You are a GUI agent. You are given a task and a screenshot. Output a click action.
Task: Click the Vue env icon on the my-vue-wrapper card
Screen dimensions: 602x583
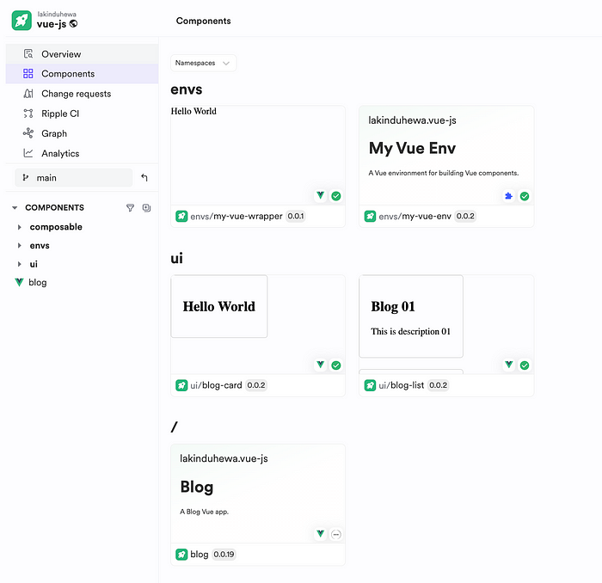321,195
